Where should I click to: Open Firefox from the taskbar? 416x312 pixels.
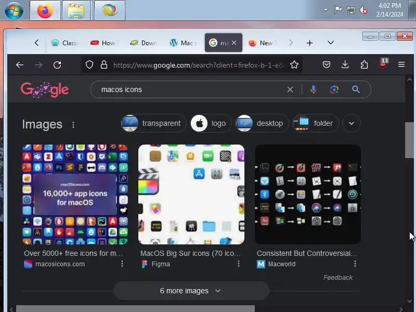point(45,10)
